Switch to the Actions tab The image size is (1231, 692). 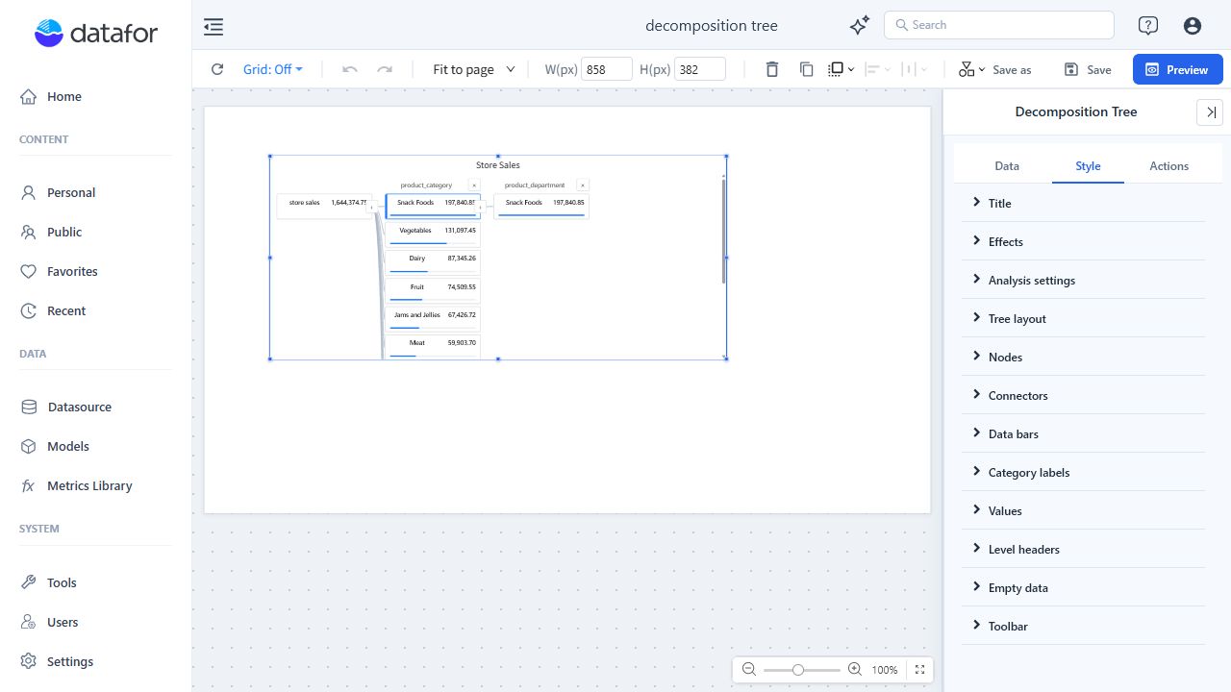point(1169,165)
